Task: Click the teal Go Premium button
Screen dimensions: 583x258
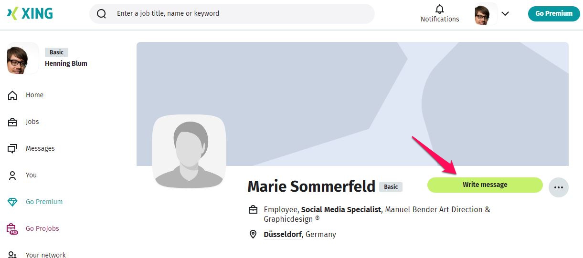Action: point(554,13)
